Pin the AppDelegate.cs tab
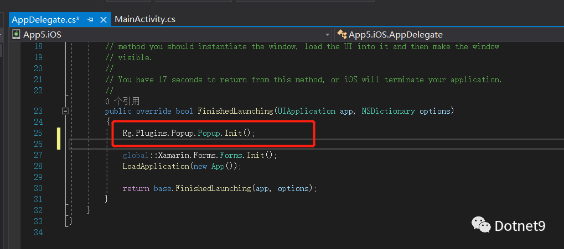The width and height of the screenshot is (564, 249). 91,20
